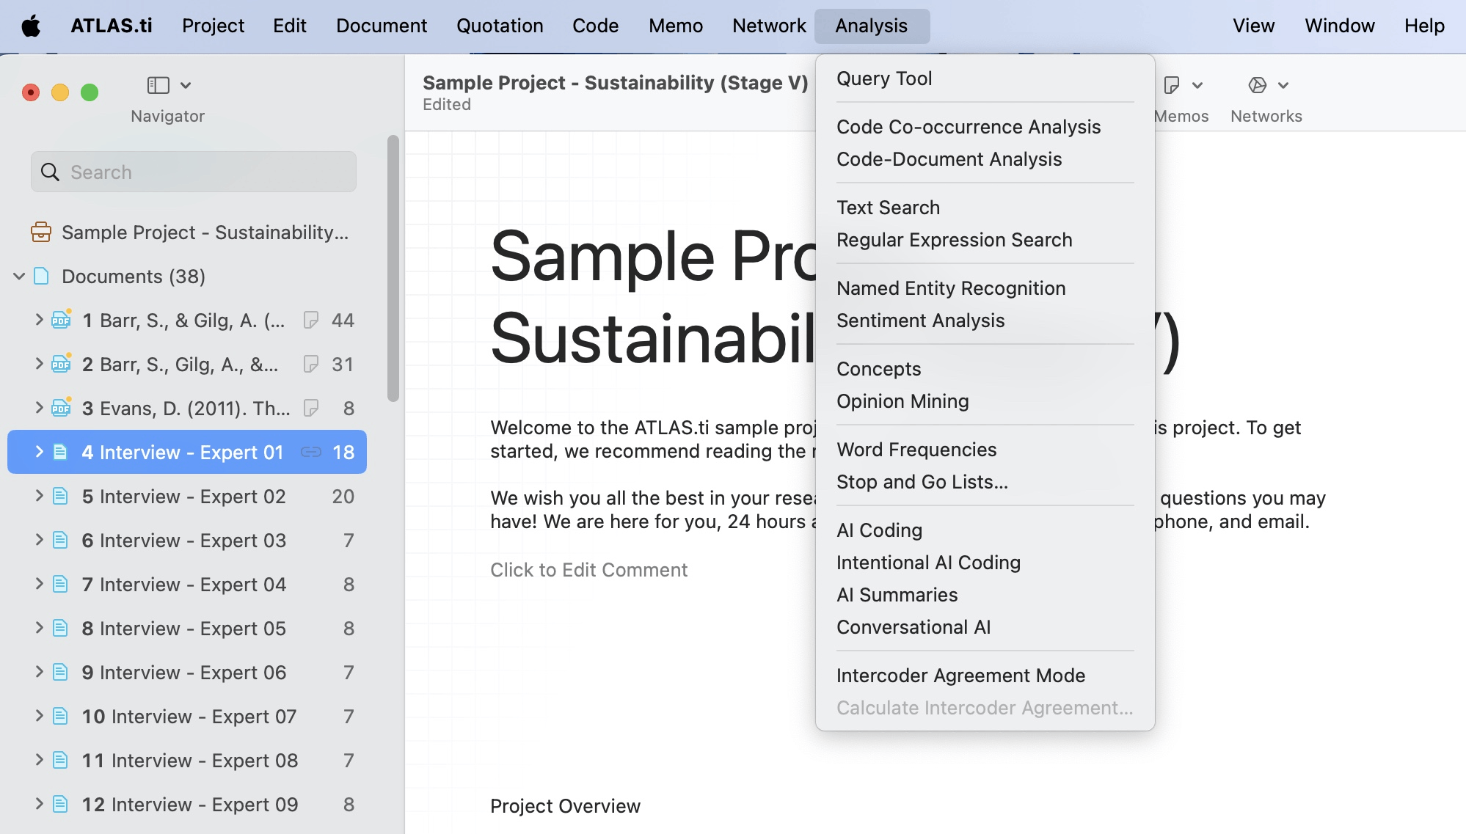The image size is (1466, 834).
Task: Click the search magnifier icon
Action: coord(50,172)
